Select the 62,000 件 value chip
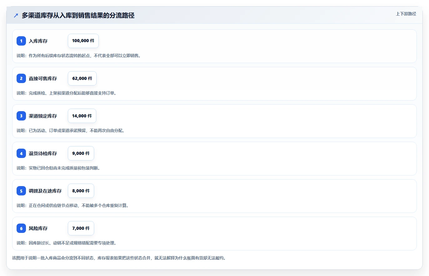This screenshot has height=276, width=429. tap(82, 78)
